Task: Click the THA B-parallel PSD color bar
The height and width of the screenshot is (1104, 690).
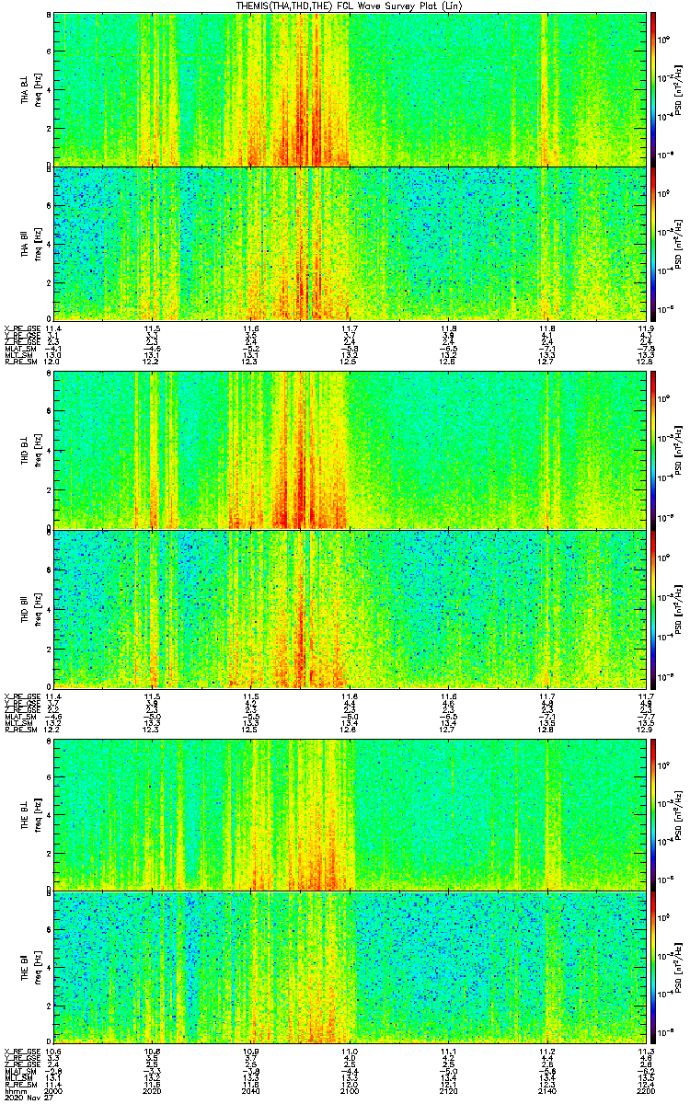Action: click(x=654, y=243)
